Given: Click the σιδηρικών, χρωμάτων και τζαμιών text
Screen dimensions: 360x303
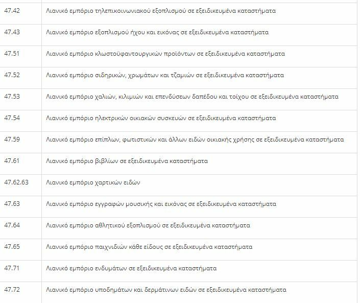Looking at the screenshot, I should [165, 75].
